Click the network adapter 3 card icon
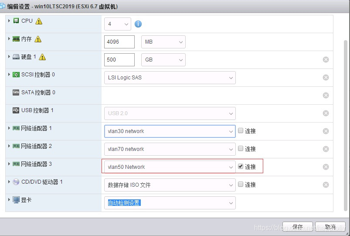 pyautogui.click(x=16, y=164)
